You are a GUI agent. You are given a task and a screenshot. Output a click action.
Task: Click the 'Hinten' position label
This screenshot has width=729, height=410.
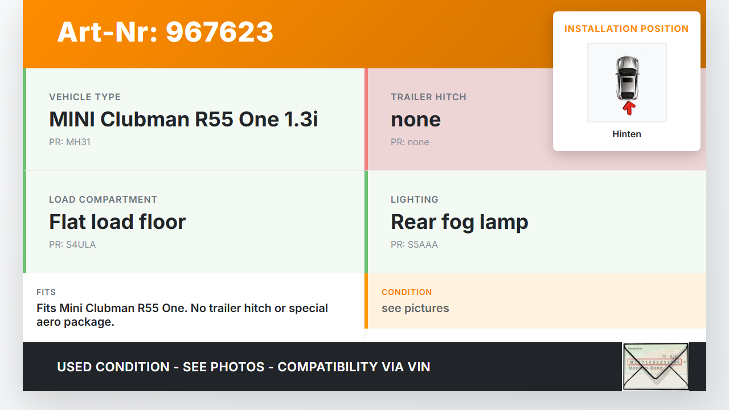(x=626, y=134)
